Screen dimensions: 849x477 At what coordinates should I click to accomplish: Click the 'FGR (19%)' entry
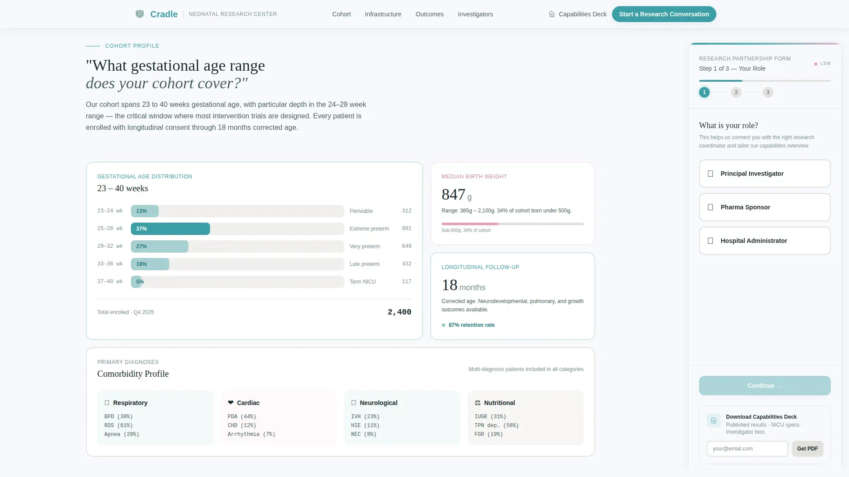489,434
